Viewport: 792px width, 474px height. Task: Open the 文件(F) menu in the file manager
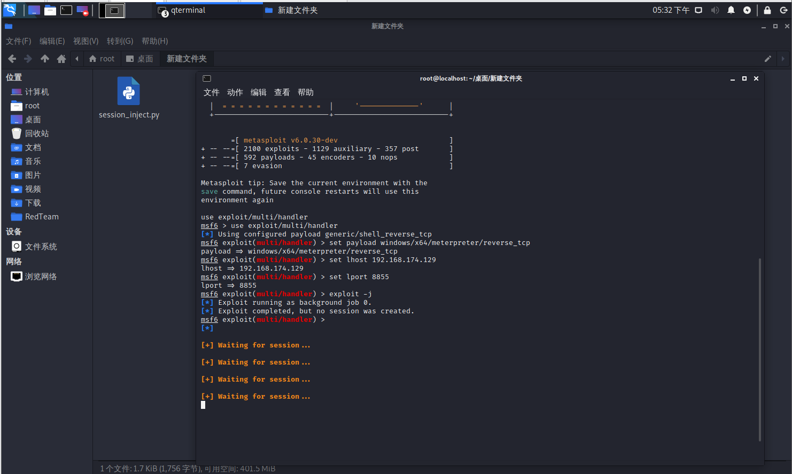coord(19,41)
